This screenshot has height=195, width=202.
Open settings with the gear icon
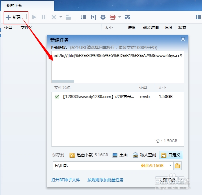coord(103,17)
